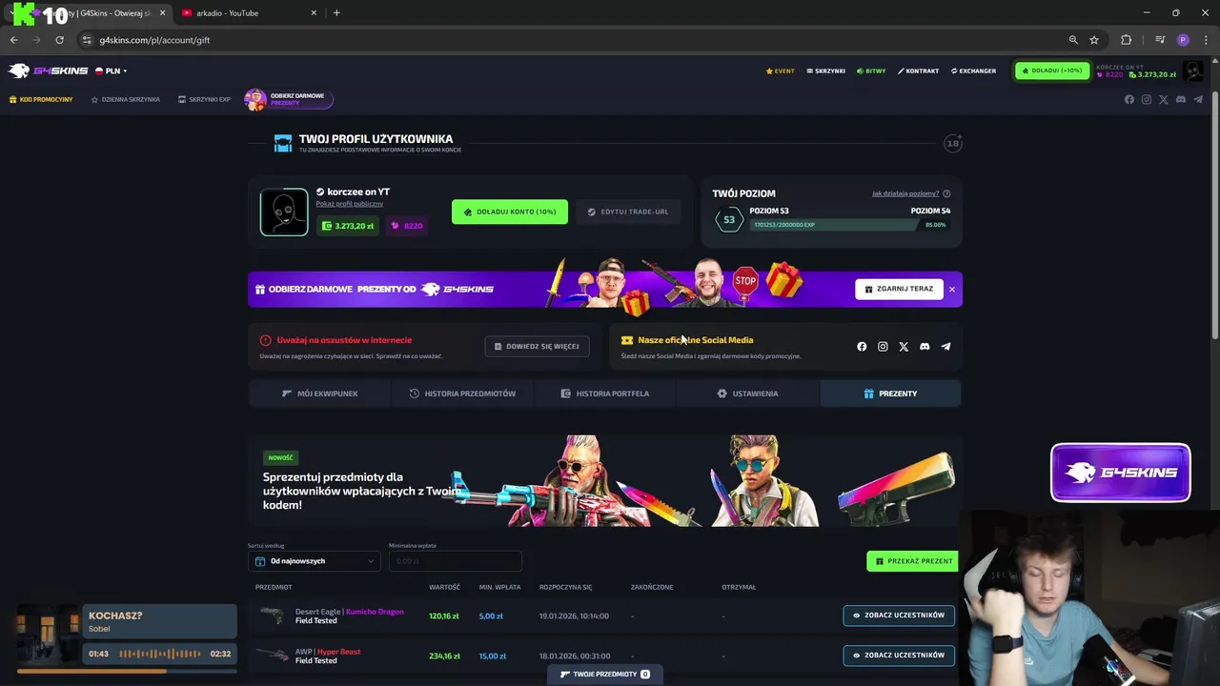The height and width of the screenshot is (686, 1220).
Task: Switch to MÓJ EKWIPUNEK tab
Action: [319, 393]
